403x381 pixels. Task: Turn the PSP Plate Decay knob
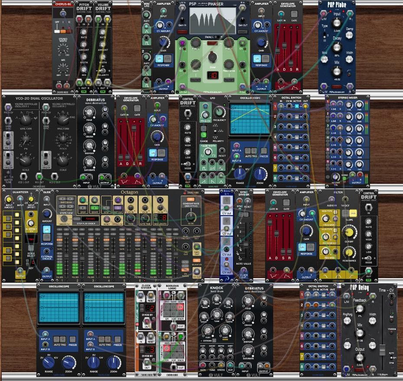pyautogui.click(x=337, y=48)
